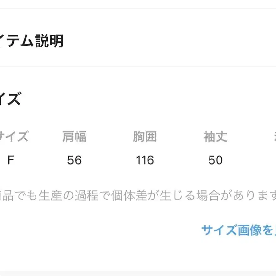Click the sleeve length value 50

215,160
